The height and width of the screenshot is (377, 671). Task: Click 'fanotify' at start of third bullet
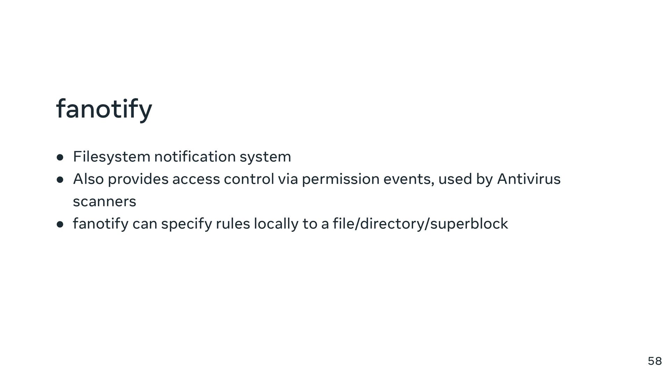tap(101, 224)
